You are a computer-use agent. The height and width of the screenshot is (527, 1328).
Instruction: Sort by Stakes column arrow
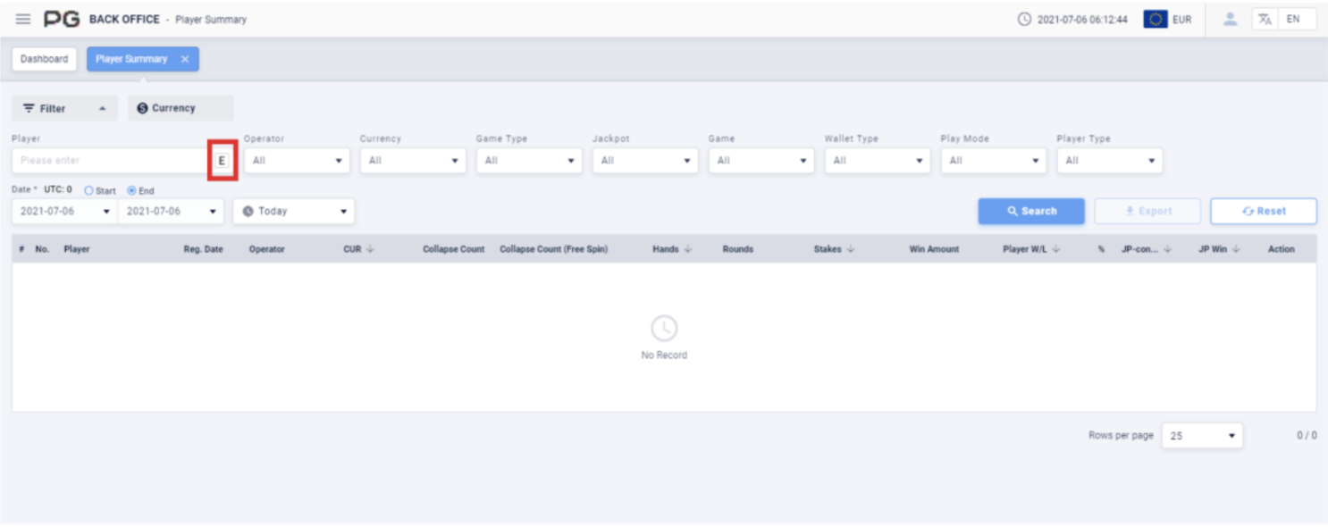(851, 249)
